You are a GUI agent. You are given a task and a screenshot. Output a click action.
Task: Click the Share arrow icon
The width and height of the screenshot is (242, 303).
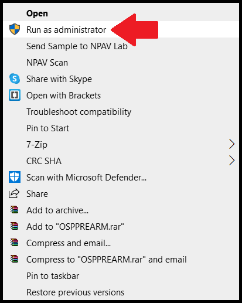tap(14, 193)
